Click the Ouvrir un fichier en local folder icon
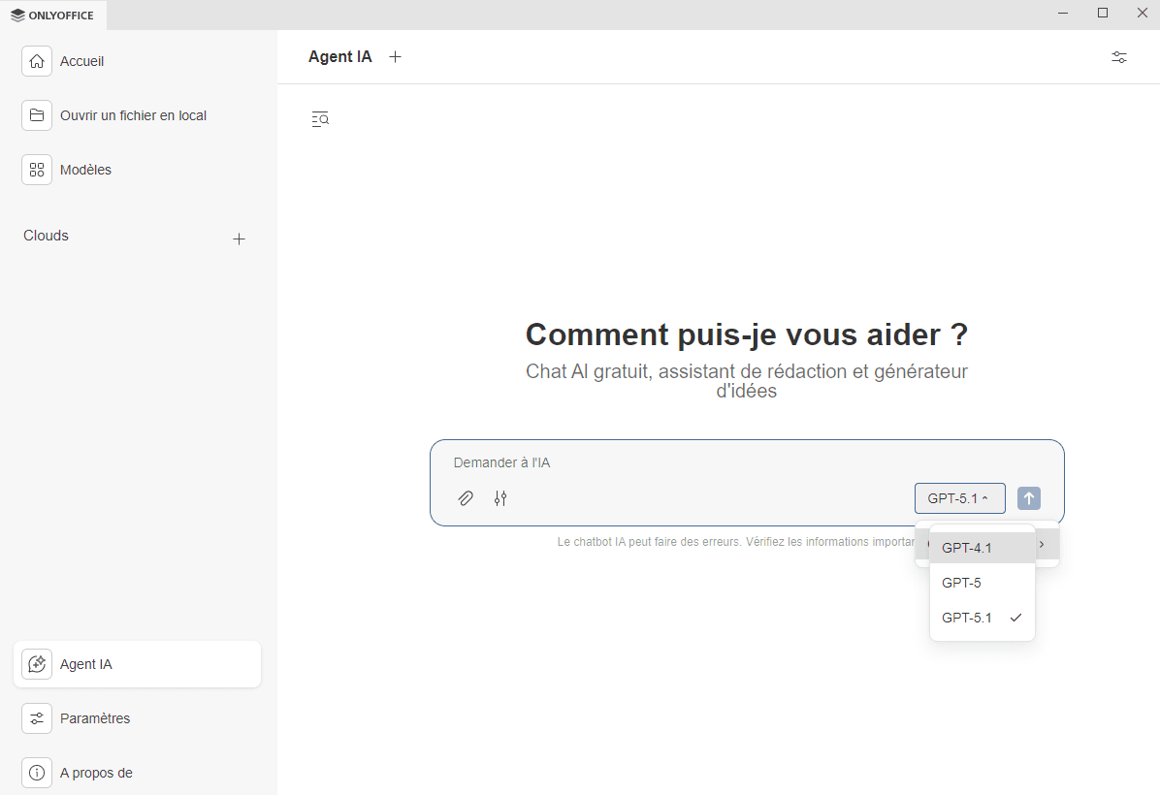This screenshot has height=795, width=1160. pos(37,114)
